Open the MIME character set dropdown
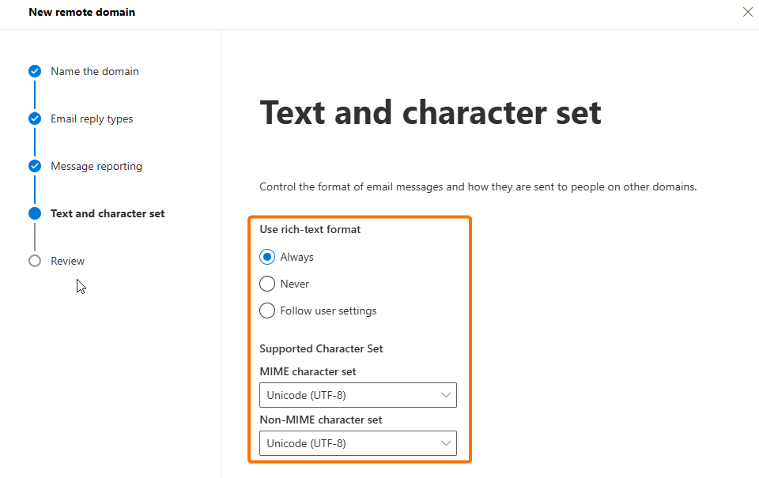The height and width of the screenshot is (478, 759). pyautogui.click(x=357, y=395)
